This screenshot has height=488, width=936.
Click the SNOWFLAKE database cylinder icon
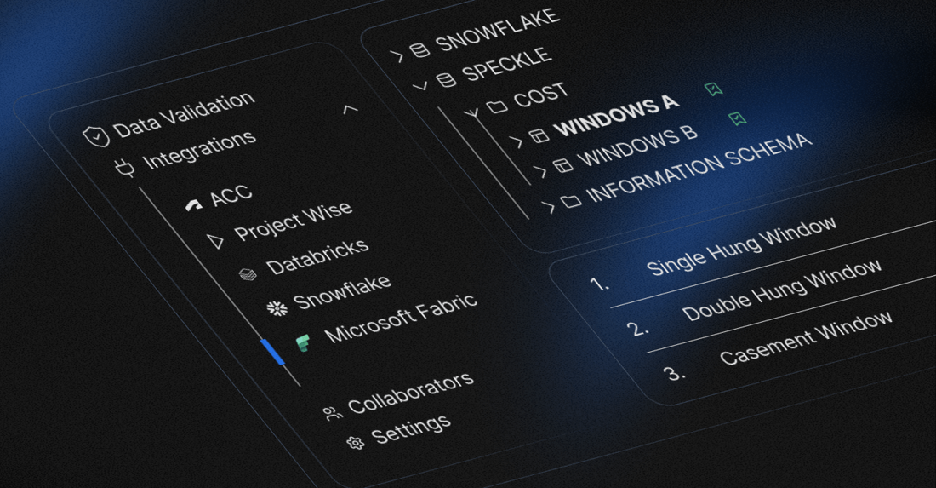(419, 50)
